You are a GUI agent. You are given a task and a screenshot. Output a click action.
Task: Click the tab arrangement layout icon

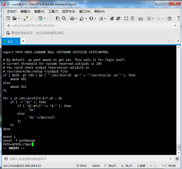click(158, 18)
